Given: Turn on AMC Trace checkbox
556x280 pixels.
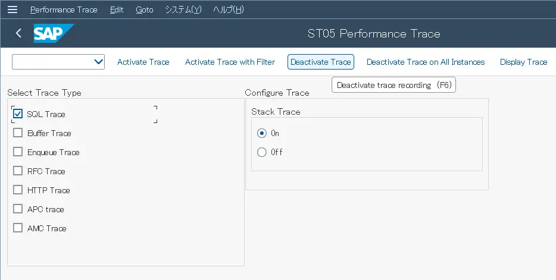Looking at the screenshot, I should tap(18, 228).
